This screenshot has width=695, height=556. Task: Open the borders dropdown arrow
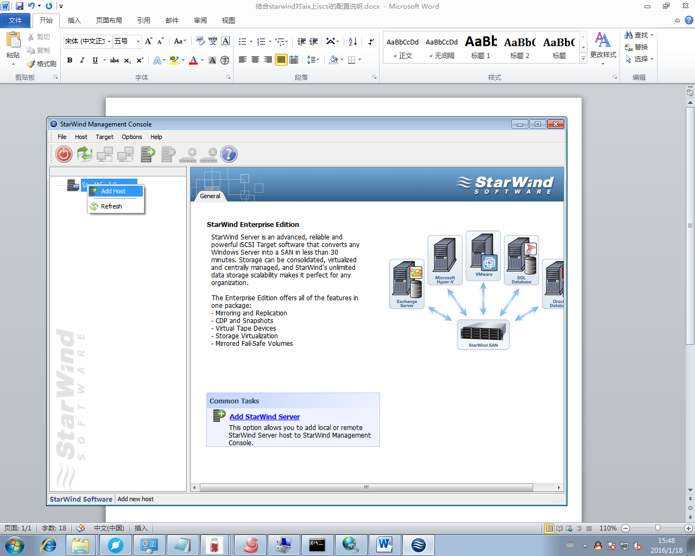pyautogui.click(x=359, y=60)
